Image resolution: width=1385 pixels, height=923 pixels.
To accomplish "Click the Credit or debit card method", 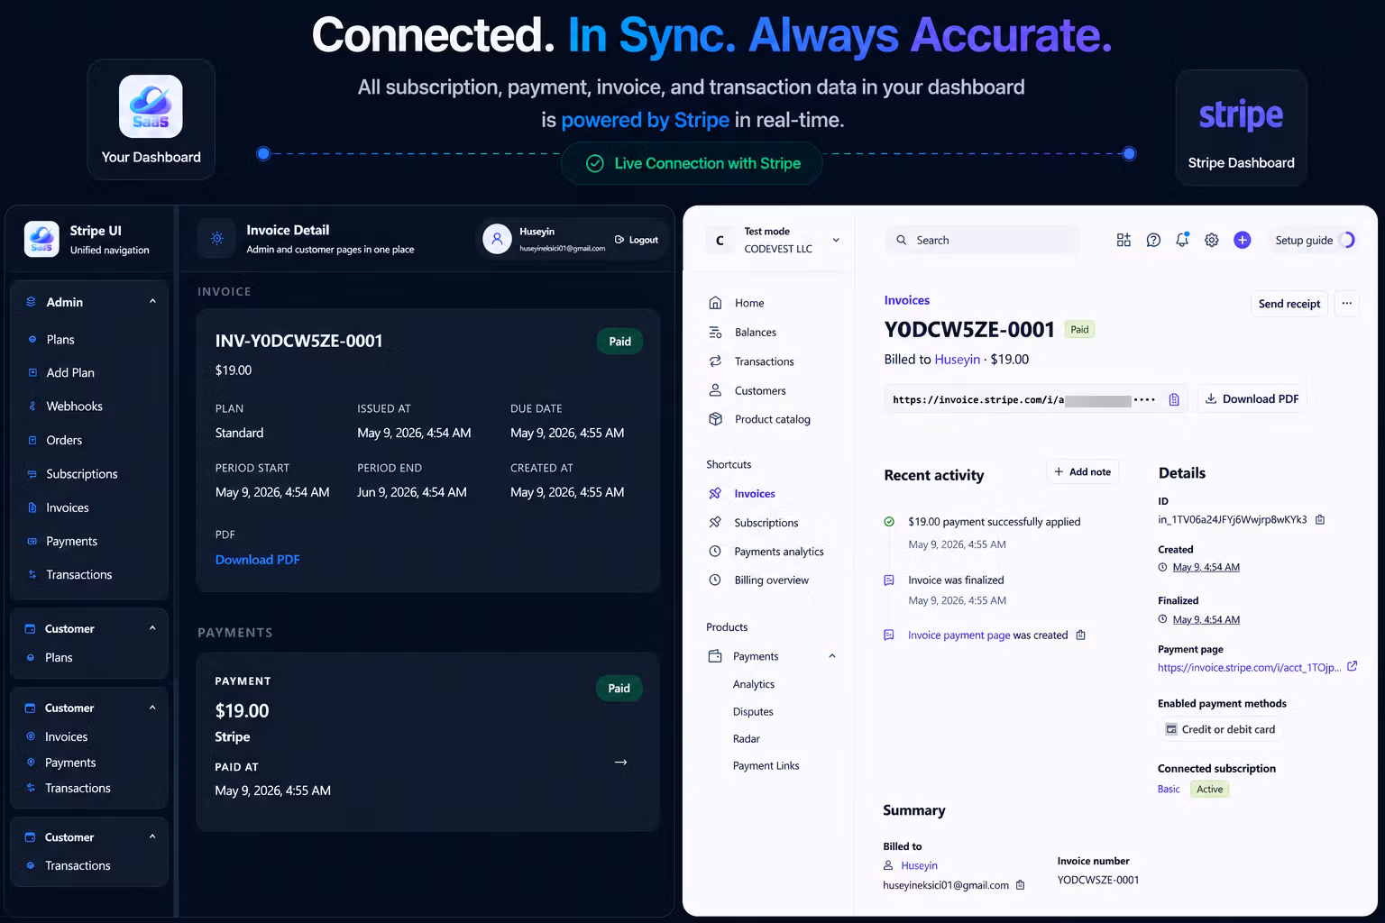I will 1219,729.
